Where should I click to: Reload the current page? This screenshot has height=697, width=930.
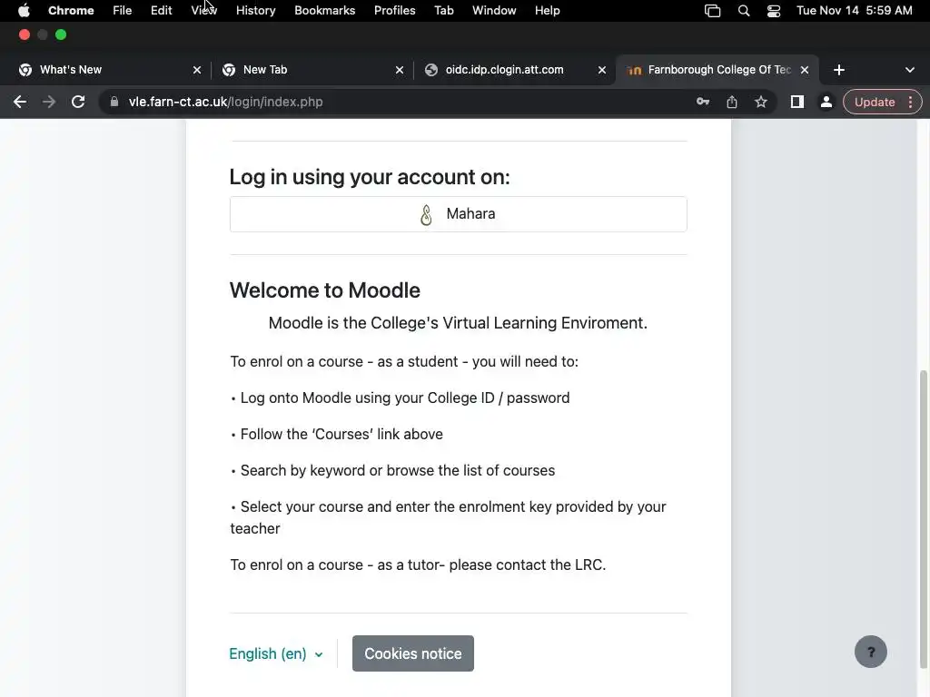78,102
